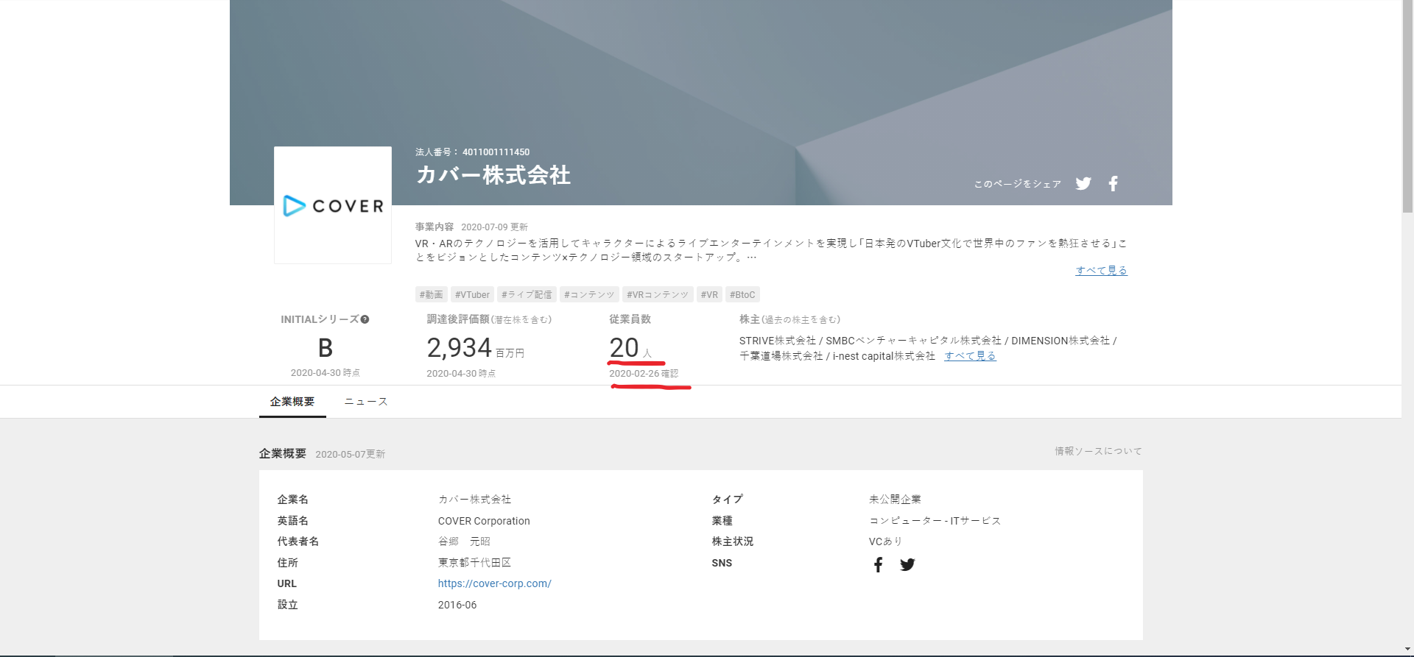
Task: Select the 企業概要 tab
Action: click(x=292, y=402)
